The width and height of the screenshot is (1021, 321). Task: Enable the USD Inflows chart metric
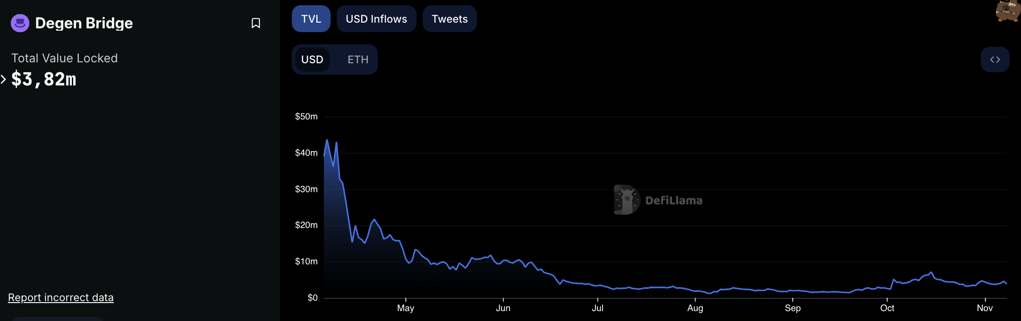point(376,19)
